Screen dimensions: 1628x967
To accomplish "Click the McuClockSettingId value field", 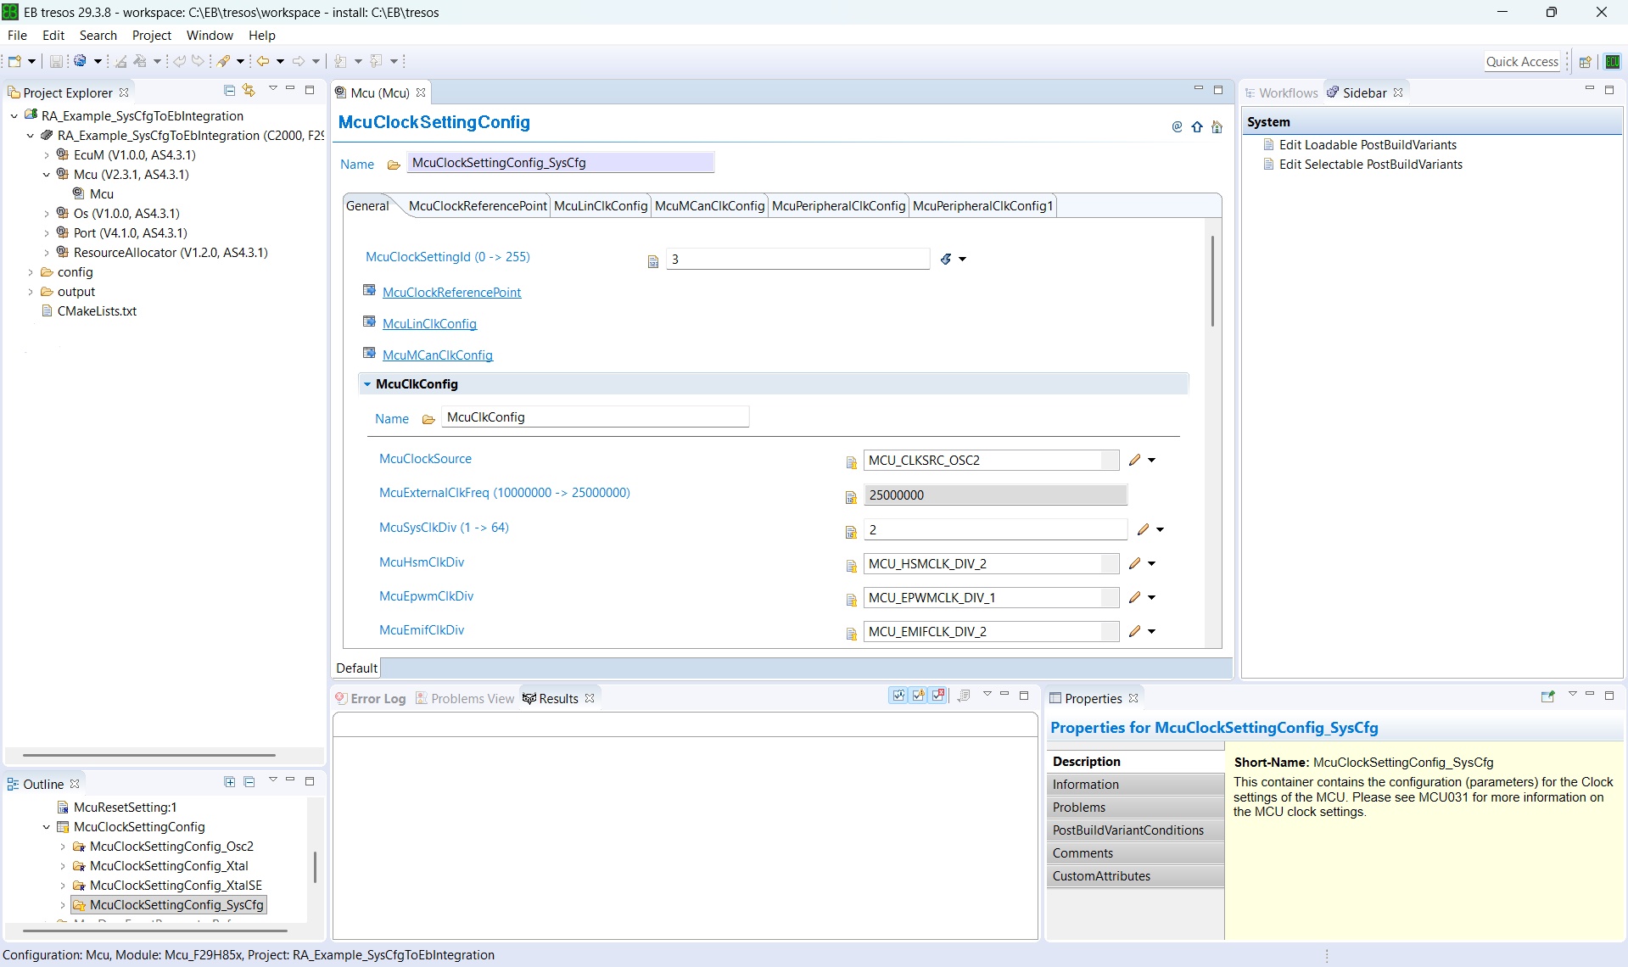I will [797, 260].
